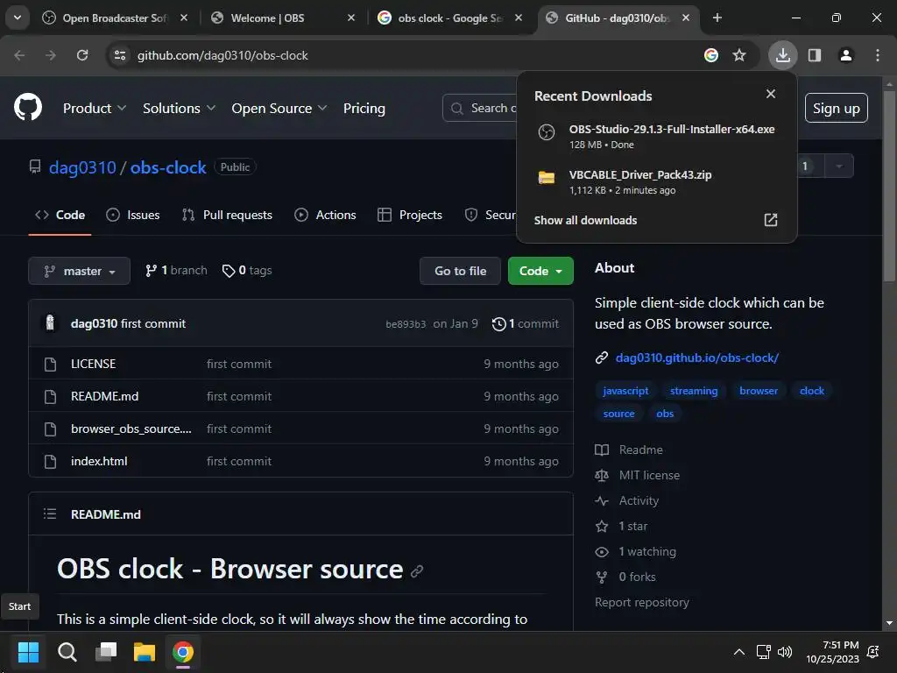897x673 pixels.
Task: Click the GitHub logo home icon
Action: [28, 107]
